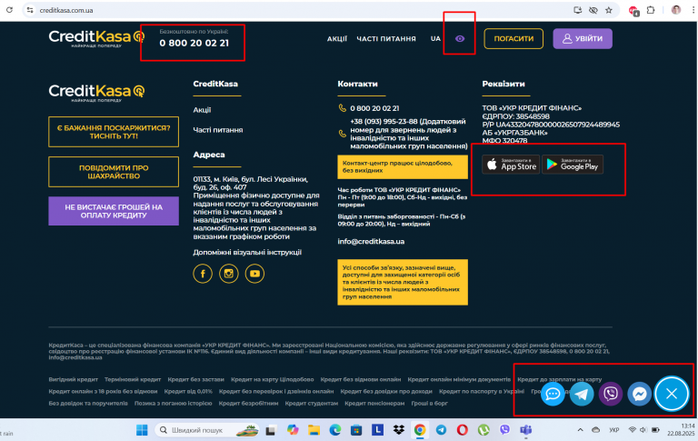Show hidden system tray icons
The image size is (698, 441).
(x=580, y=430)
